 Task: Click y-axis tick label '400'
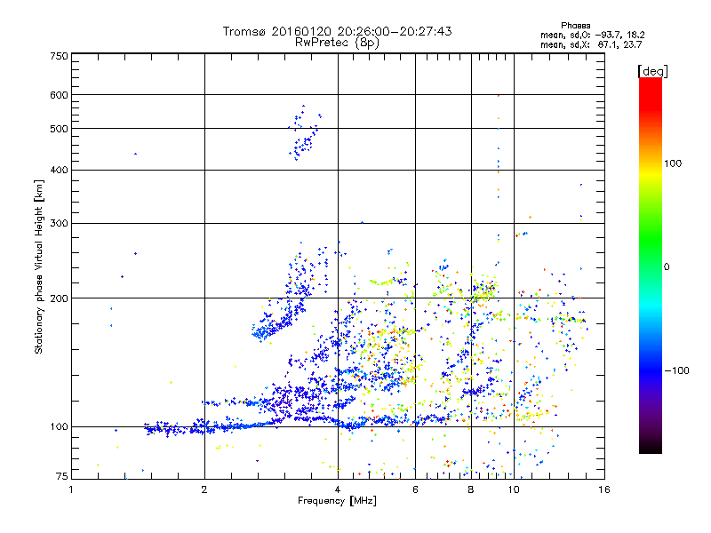pyautogui.click(x=60, y=171)
